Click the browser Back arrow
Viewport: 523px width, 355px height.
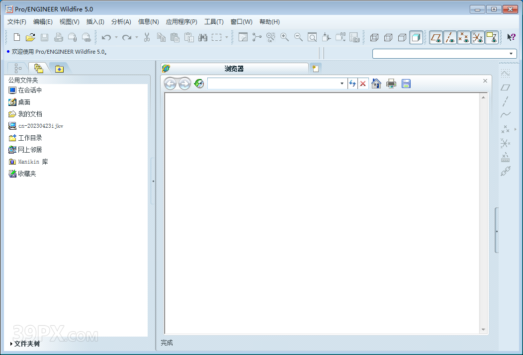coord(170,84)
